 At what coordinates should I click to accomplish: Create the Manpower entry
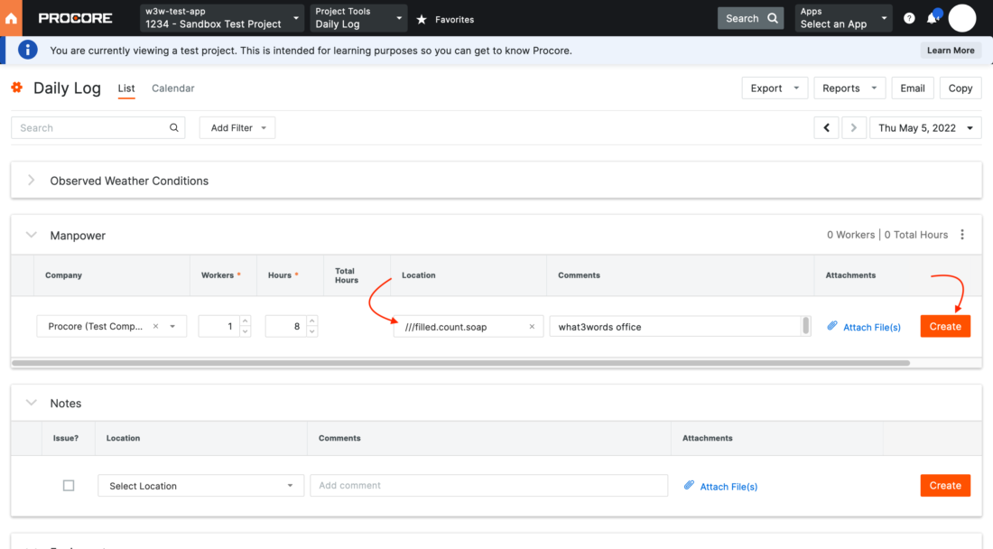(945, 326)
